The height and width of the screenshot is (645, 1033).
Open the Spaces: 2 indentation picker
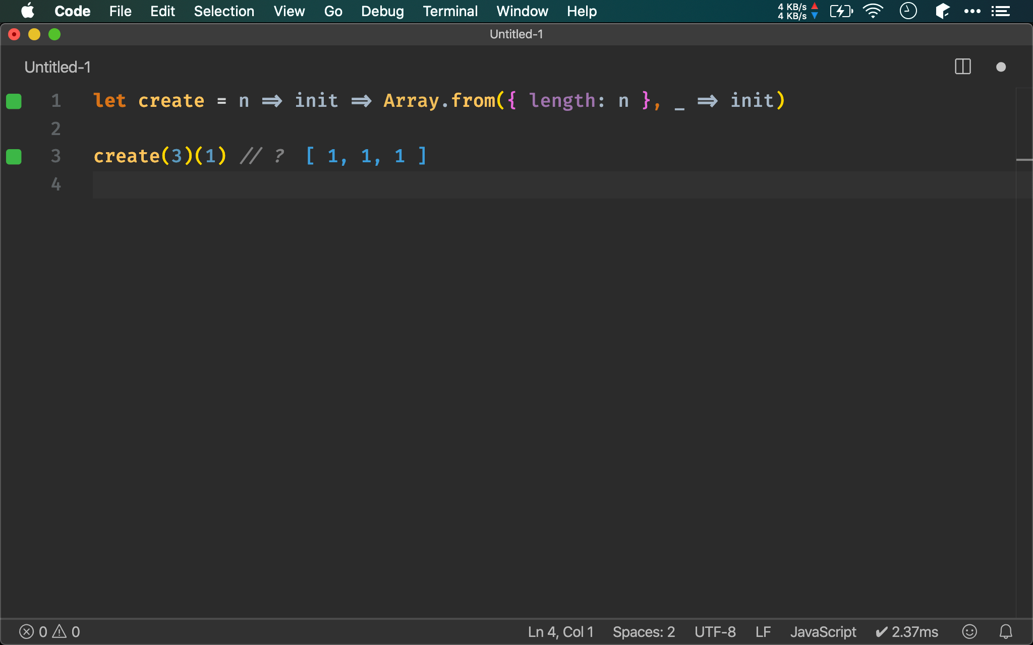(644, 631)
